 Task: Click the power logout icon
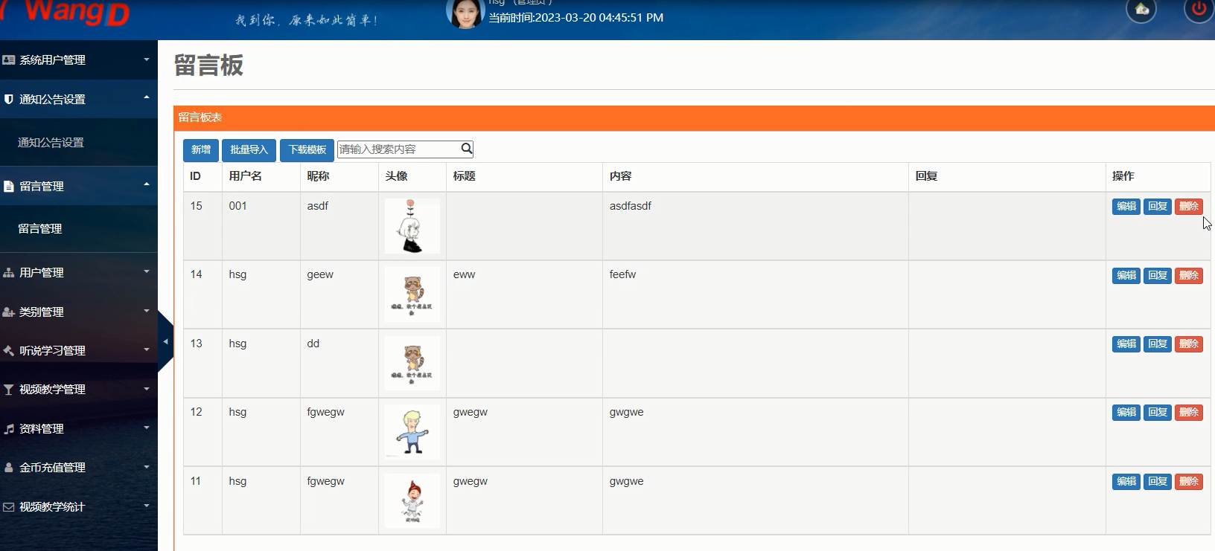[1199, 10]
